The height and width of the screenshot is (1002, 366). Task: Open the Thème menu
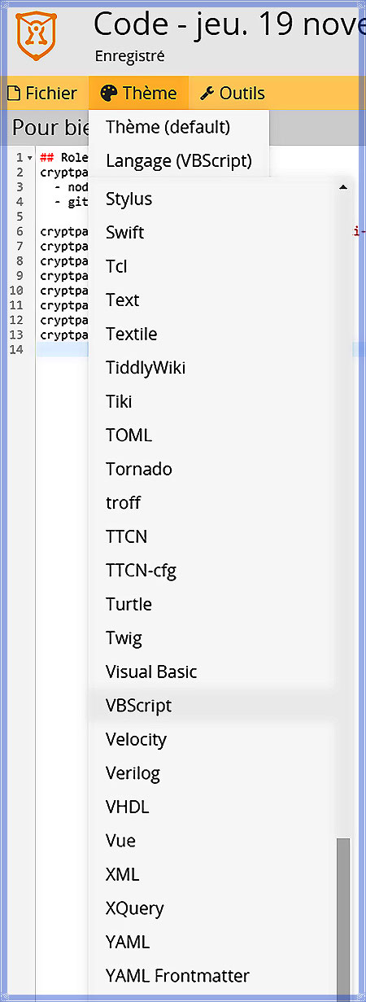(139, 94)
